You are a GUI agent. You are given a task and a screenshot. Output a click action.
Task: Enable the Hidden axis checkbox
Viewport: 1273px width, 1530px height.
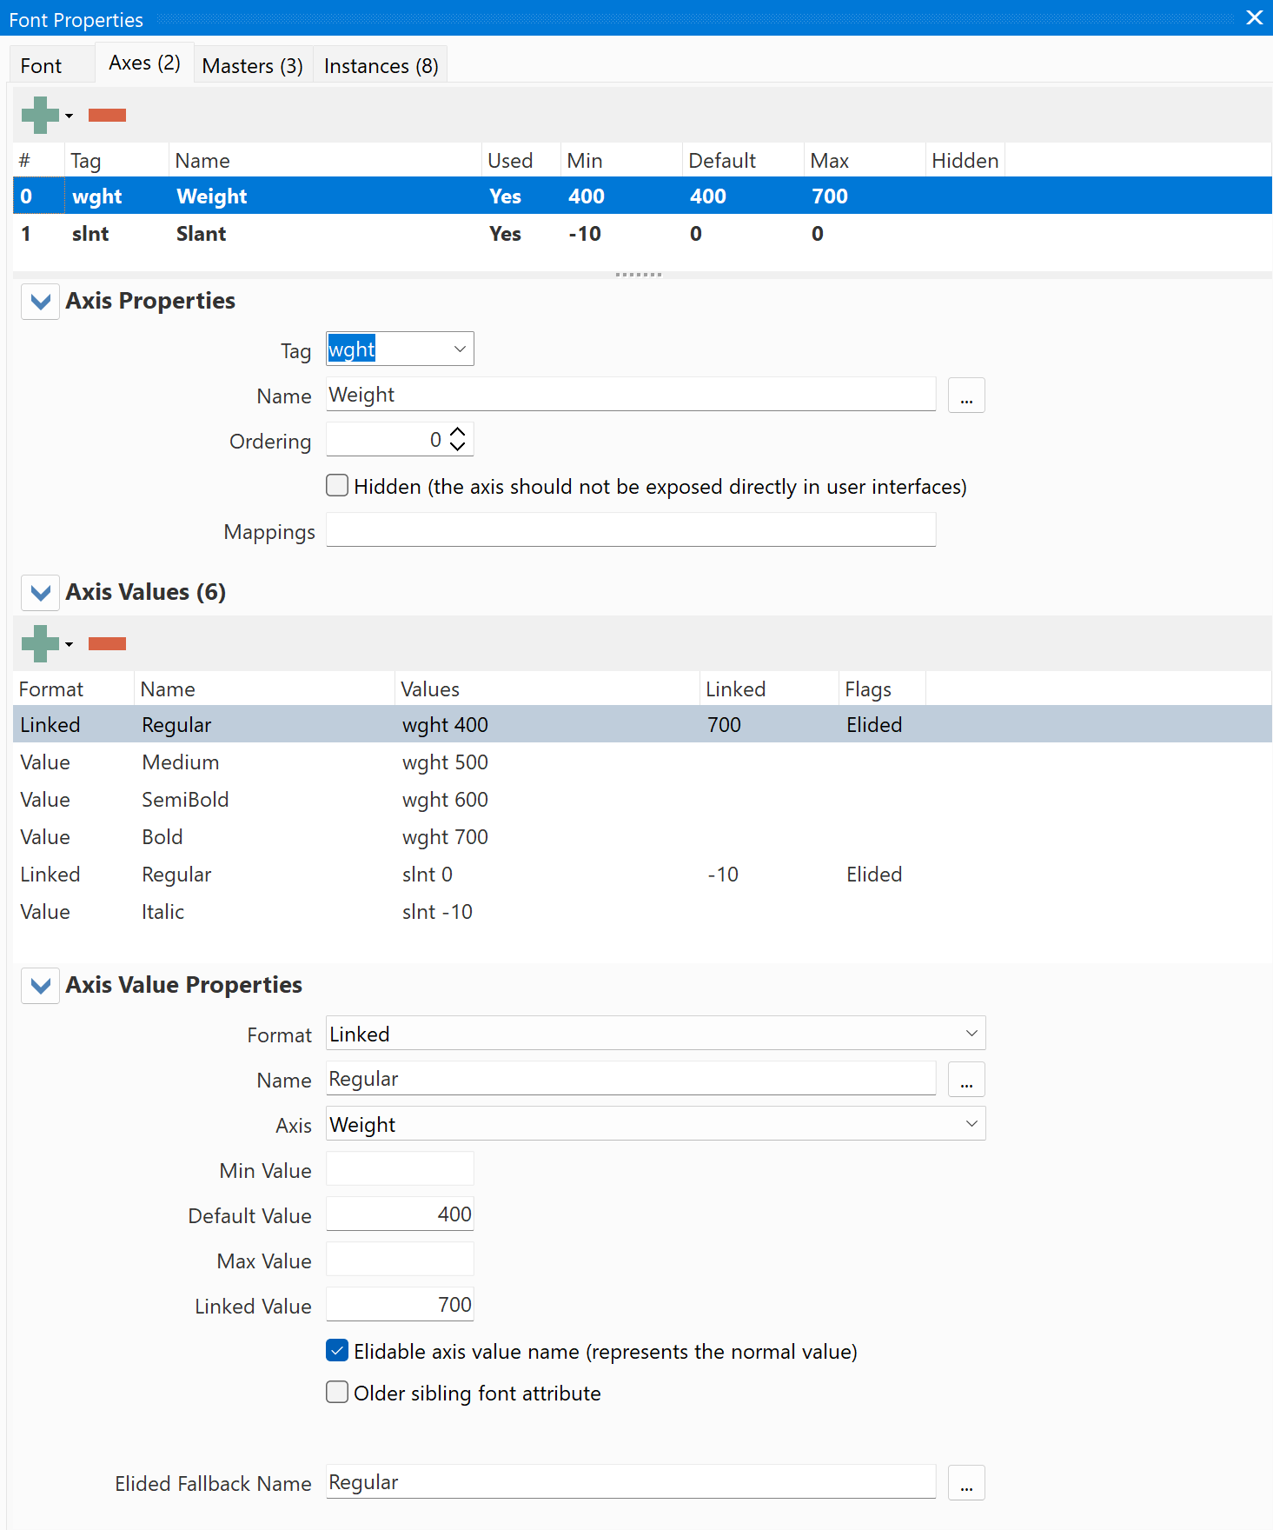[337, 485]
